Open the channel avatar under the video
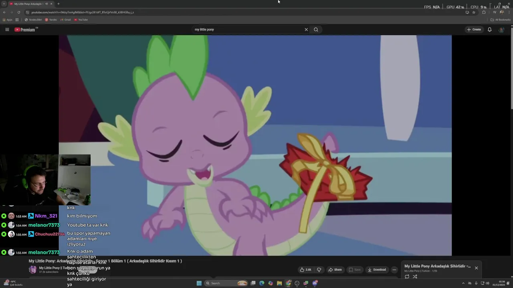This screenshot has width=513, height=288. [x=32, y=270]
